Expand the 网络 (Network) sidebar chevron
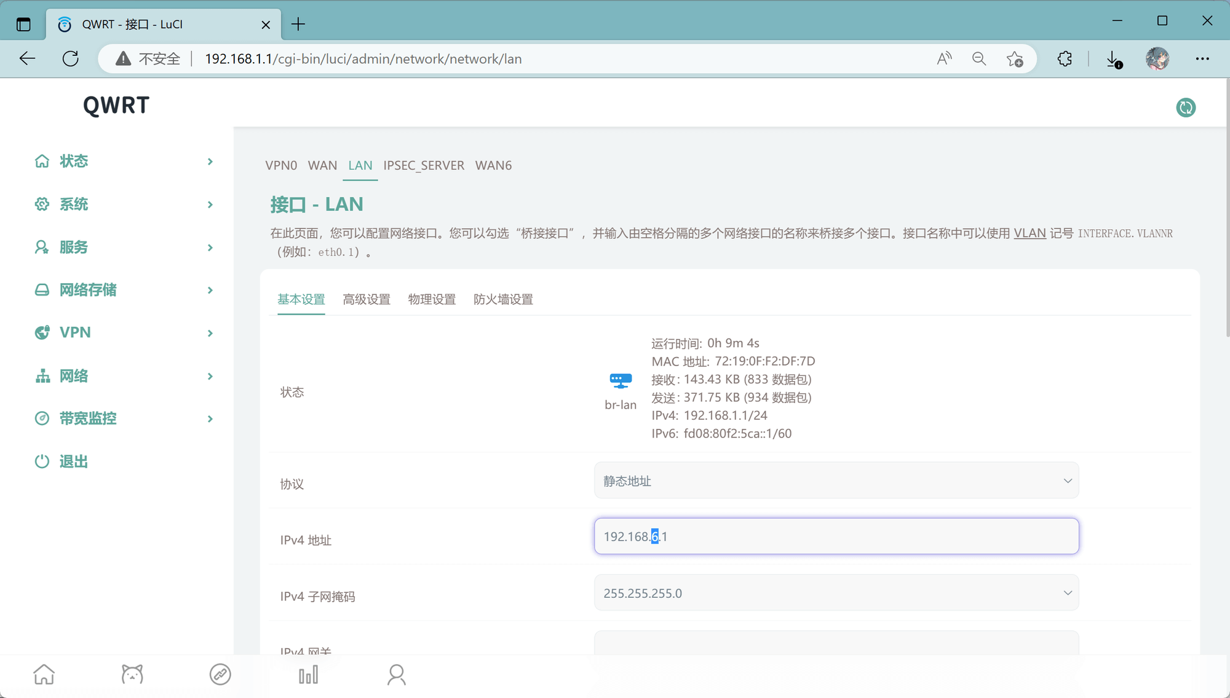The image size is (1230, 698). click(210, 375)
